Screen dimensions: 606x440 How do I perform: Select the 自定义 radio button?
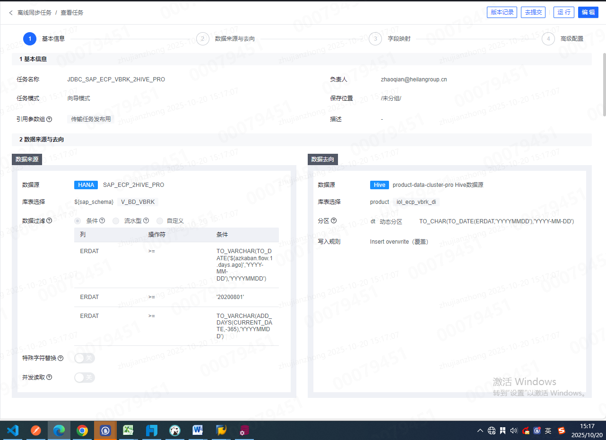[x=160, y=221]
